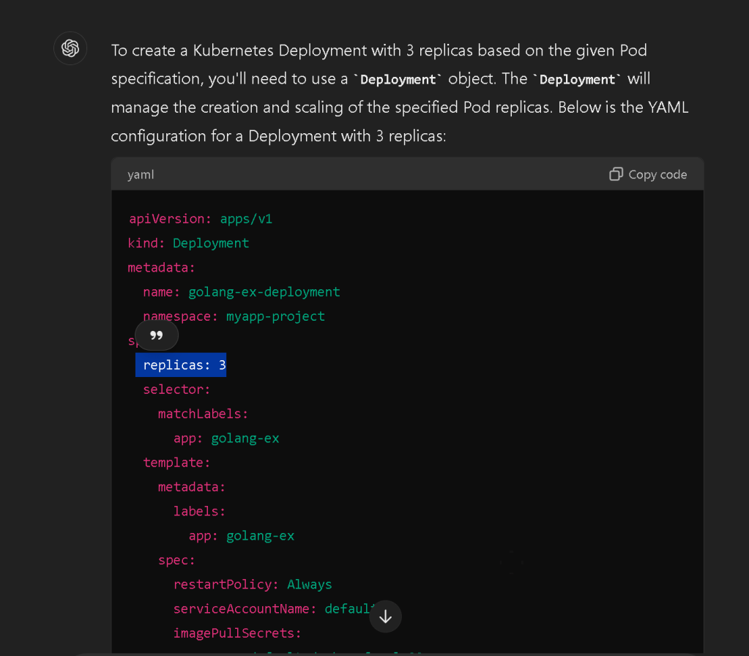Viewport: 749px width, 656px height.
Task: Click the 'labels:' line
Action: click(x=199, y=511)
